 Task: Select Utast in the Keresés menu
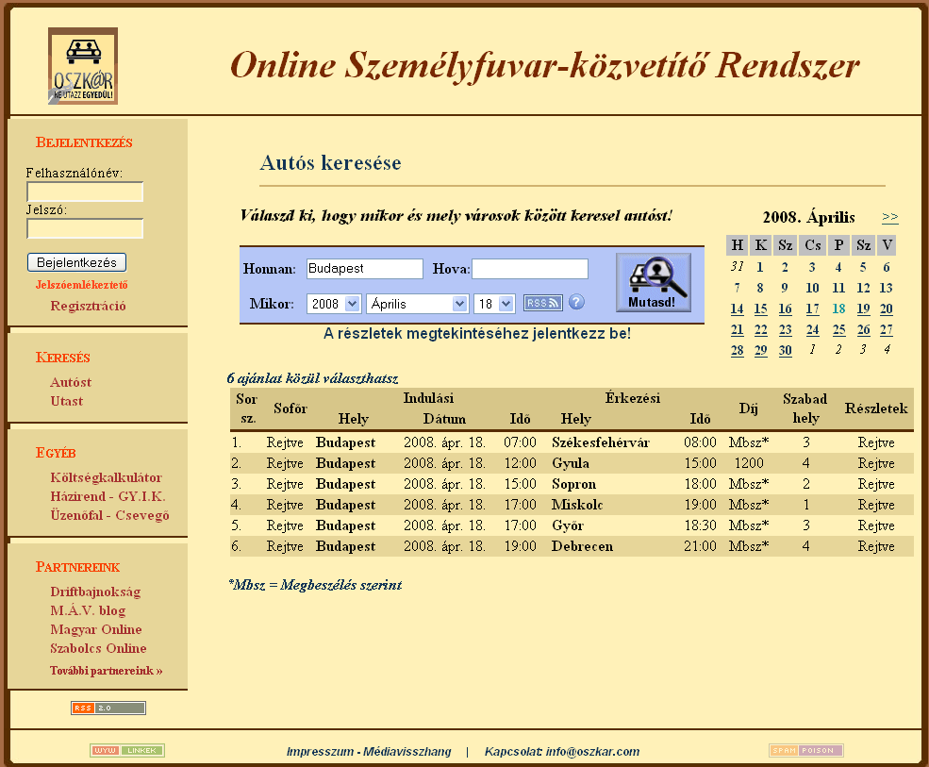67,401
